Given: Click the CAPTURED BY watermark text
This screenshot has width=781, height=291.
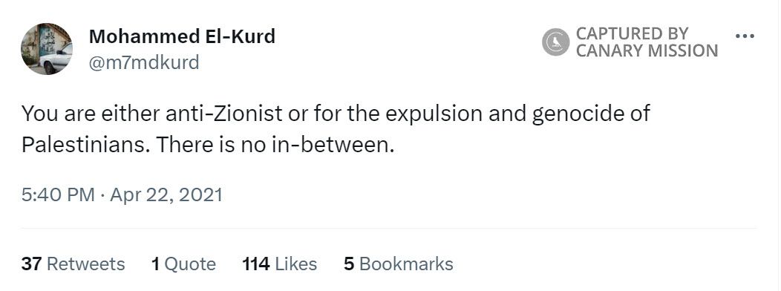Looking at the screenshot, I should tap(632, 34).
